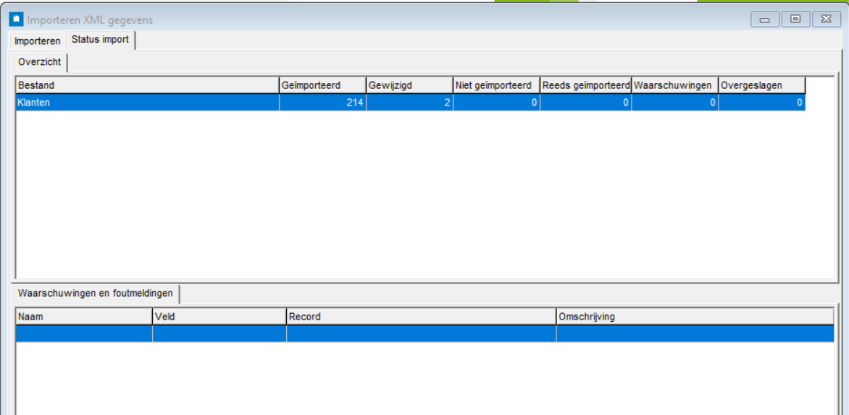
Task: Maximize the Importeren XML gegevens window
Action: coord(795,20)
